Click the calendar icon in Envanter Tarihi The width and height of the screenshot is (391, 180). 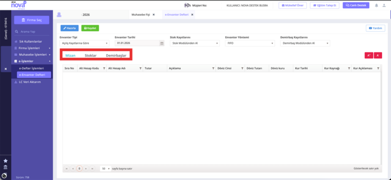pyautogui.click(x=162, y=43)
